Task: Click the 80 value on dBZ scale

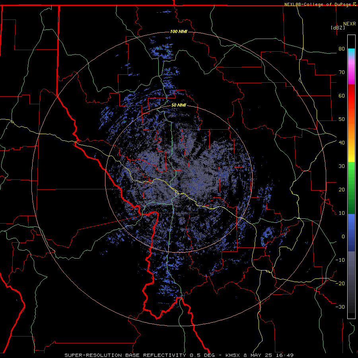Action: coord(342,49)
